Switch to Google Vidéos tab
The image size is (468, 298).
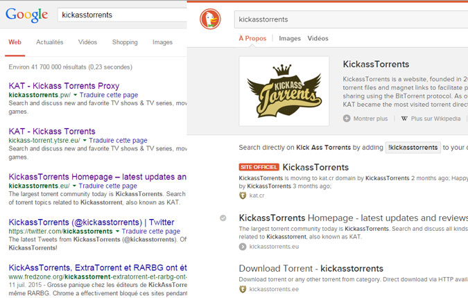88,42
